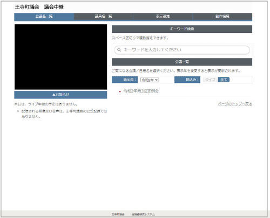Open the 王寺町議会 footer link
This screenshot has height=218, width=270.
(118, 214)
